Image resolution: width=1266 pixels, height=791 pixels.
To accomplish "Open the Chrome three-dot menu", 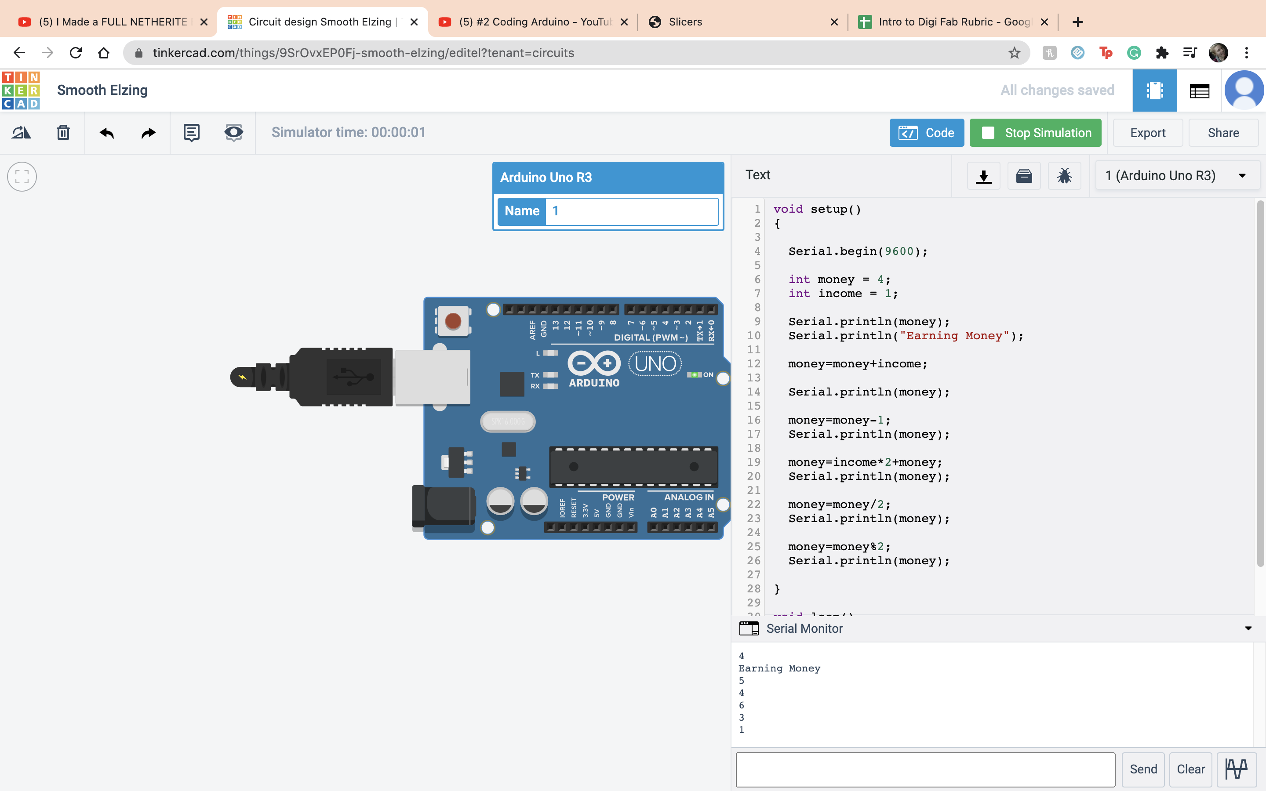I will (1247, 53).
